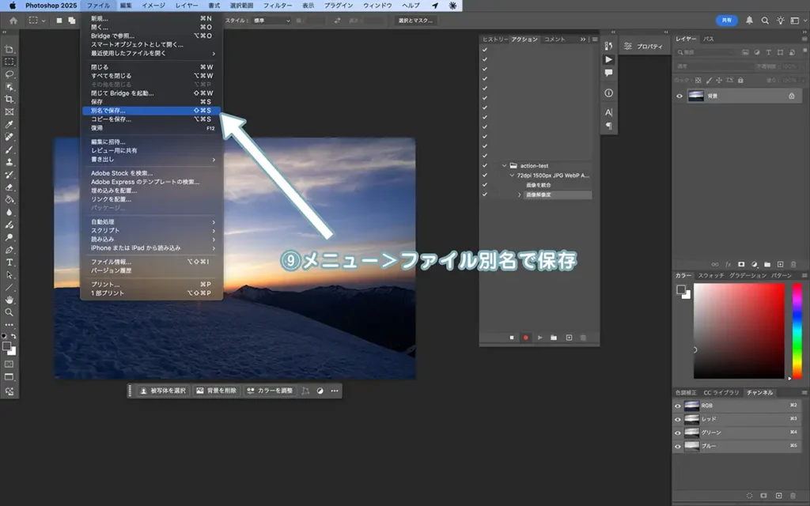Click the 被写体を選択 button
The image size is (810, 506).
[x=162, y=391]
